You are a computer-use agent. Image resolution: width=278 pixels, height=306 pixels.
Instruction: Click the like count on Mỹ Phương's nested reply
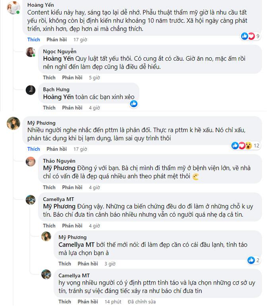point(253,260)
